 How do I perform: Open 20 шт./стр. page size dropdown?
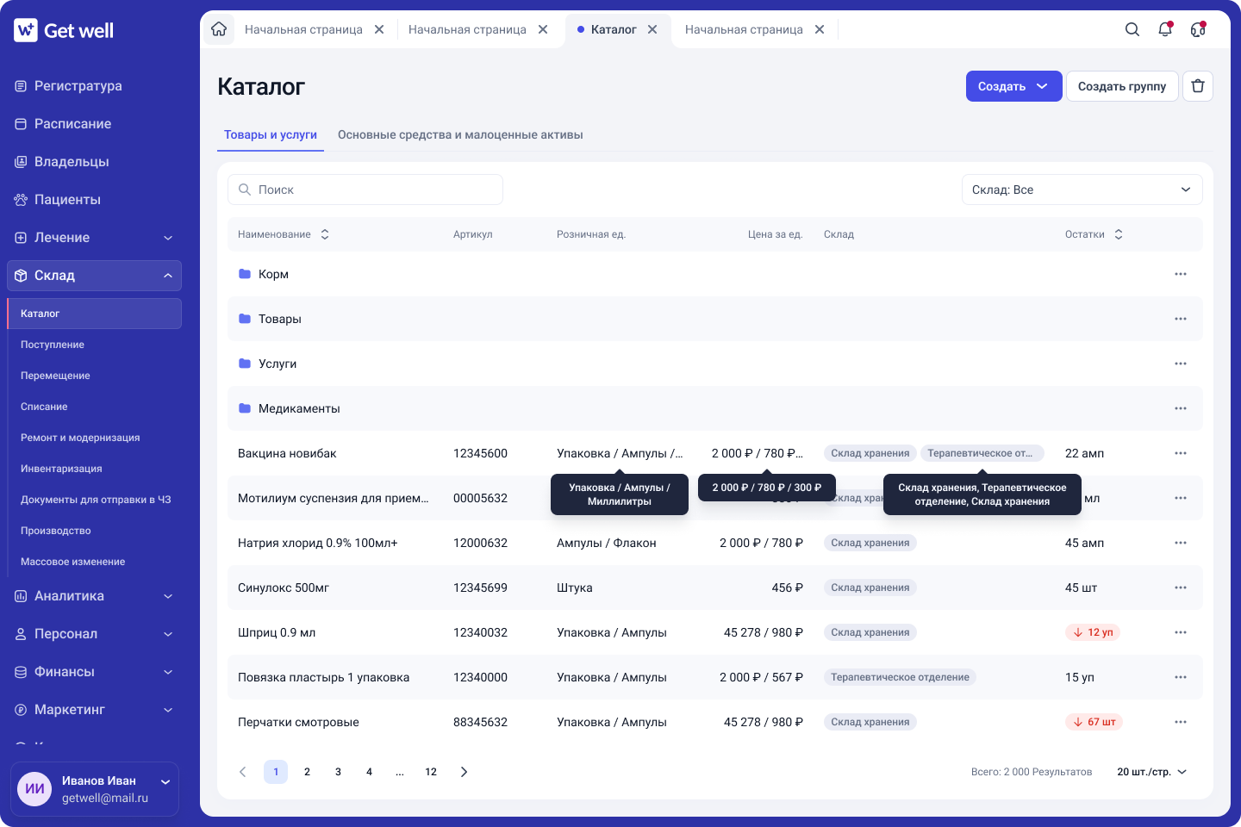(1151, 772)
